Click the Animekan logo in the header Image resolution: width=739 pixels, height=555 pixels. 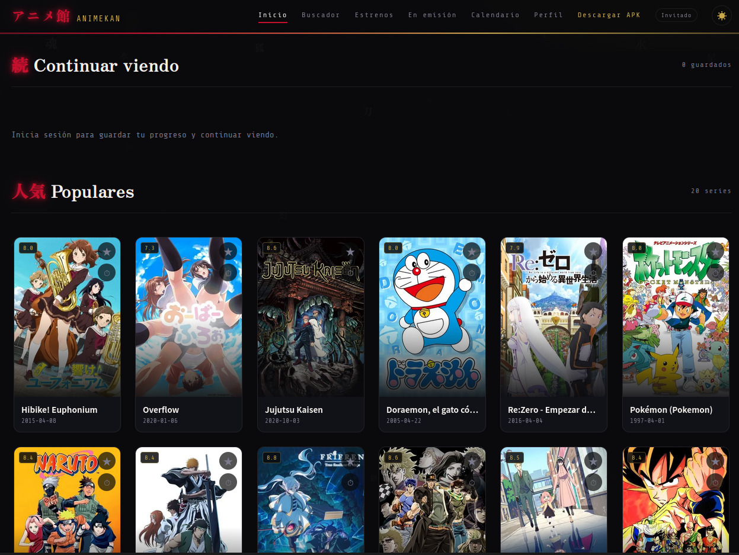tap(66, 16)
